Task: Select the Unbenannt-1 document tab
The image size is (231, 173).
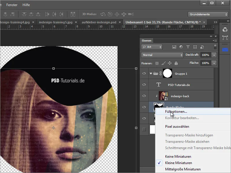Action: pyautogui.click(x=163, y=22)
